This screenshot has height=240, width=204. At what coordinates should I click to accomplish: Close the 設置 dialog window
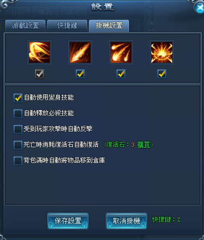199,8
